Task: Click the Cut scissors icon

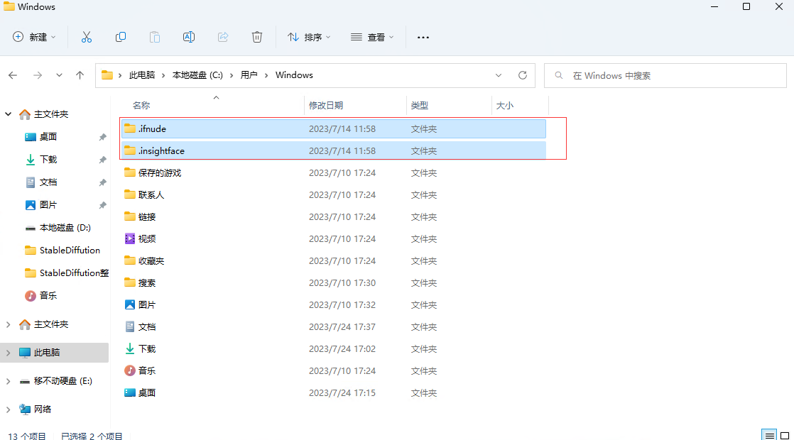Action: 87,37
